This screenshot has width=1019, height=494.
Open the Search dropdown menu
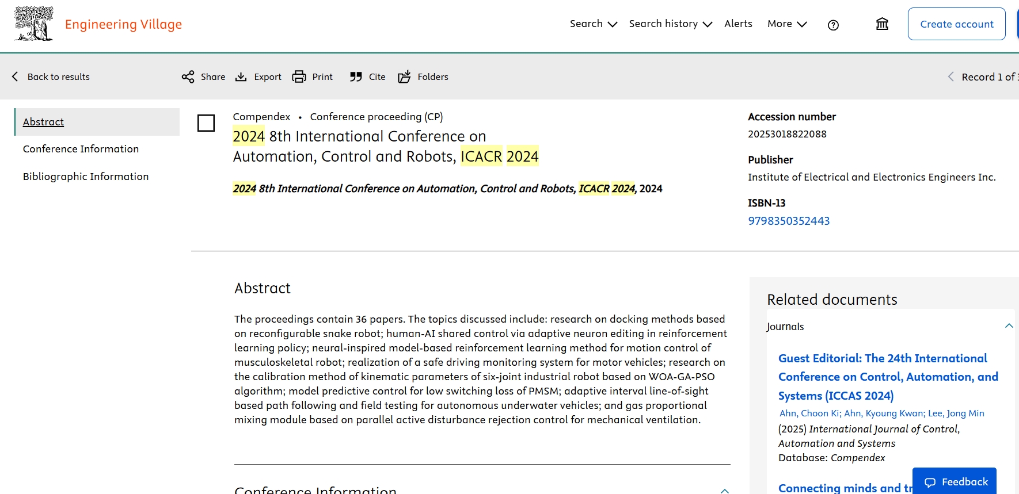pyautogui.click(x=594, y=24)
